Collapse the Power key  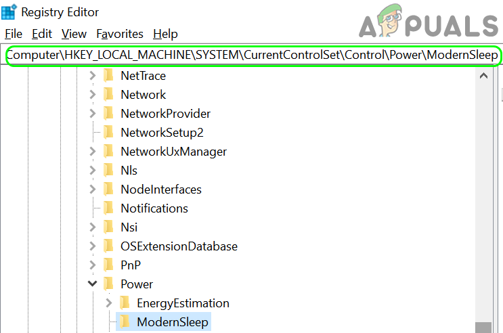(93, 284)
